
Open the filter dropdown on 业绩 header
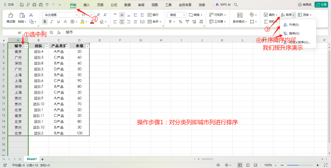point(88,47)
